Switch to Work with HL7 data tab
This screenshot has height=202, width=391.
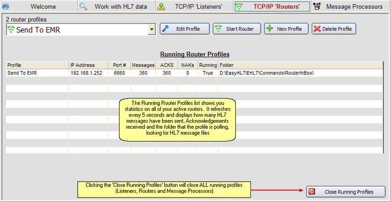(x=117, y=6)
